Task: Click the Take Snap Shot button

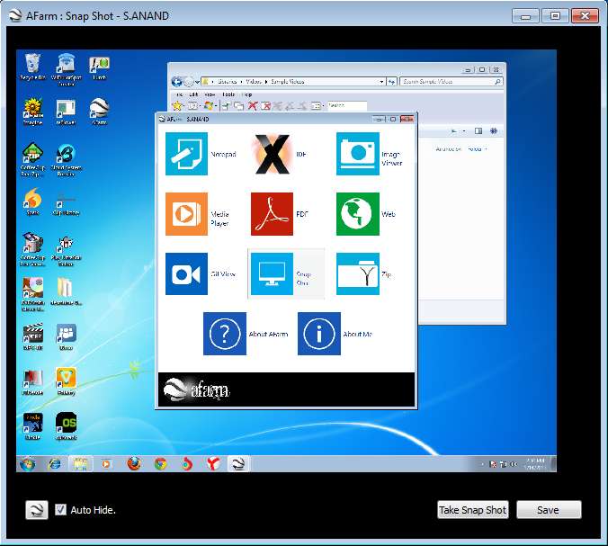Action: tap(473, 509)
